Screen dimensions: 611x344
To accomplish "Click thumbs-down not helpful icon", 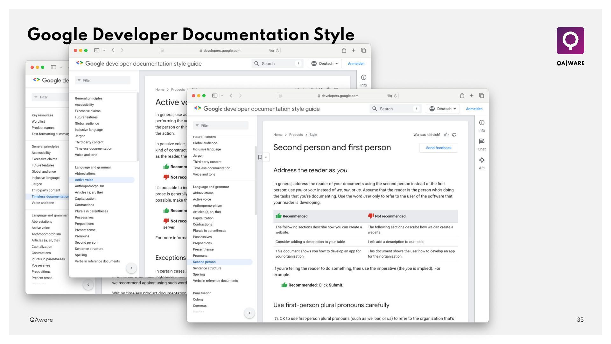I will (x=454, y=135).
